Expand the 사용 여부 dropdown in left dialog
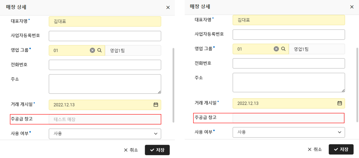The width and height of the screenshot is (359, 158). [x=156, y=134]
